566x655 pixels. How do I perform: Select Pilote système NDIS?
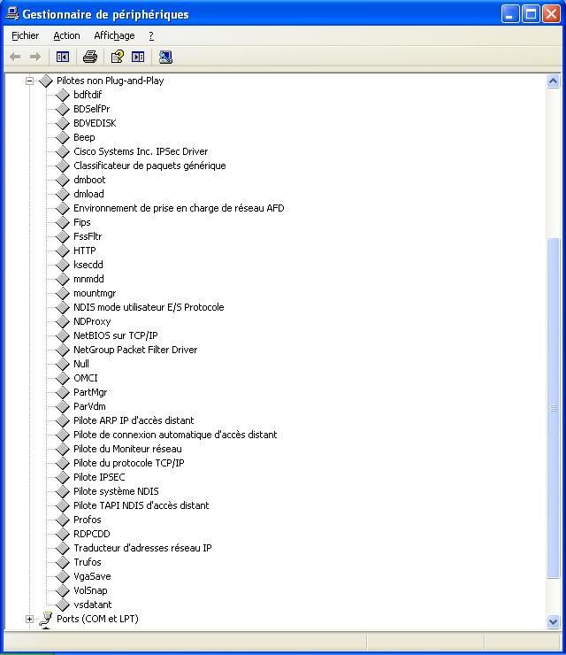tap(116, 491)
